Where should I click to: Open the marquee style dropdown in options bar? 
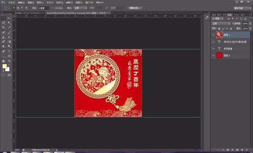pos(81,8)
